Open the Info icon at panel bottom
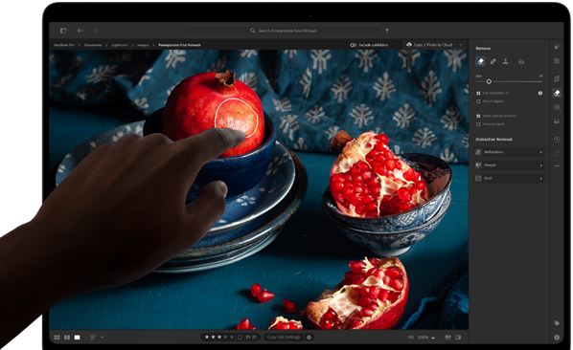 (557, 338)
